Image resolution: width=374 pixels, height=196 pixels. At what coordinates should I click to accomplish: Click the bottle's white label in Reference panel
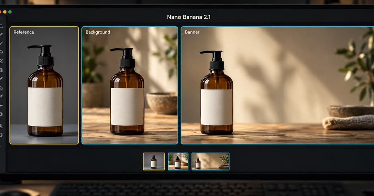[x=45, y=107]
